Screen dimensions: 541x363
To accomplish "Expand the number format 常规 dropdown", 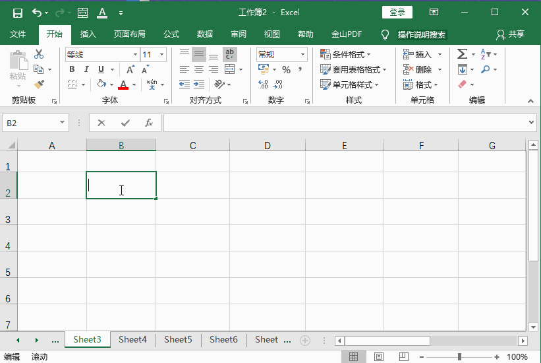I will 302,55.
